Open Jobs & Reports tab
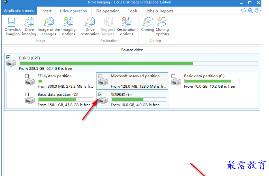The height and width of the screenshot is (176, 269). pos(159,11)
